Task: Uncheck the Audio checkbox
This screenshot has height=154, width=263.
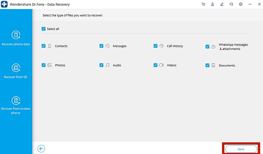Action: [x=101, y=65]
